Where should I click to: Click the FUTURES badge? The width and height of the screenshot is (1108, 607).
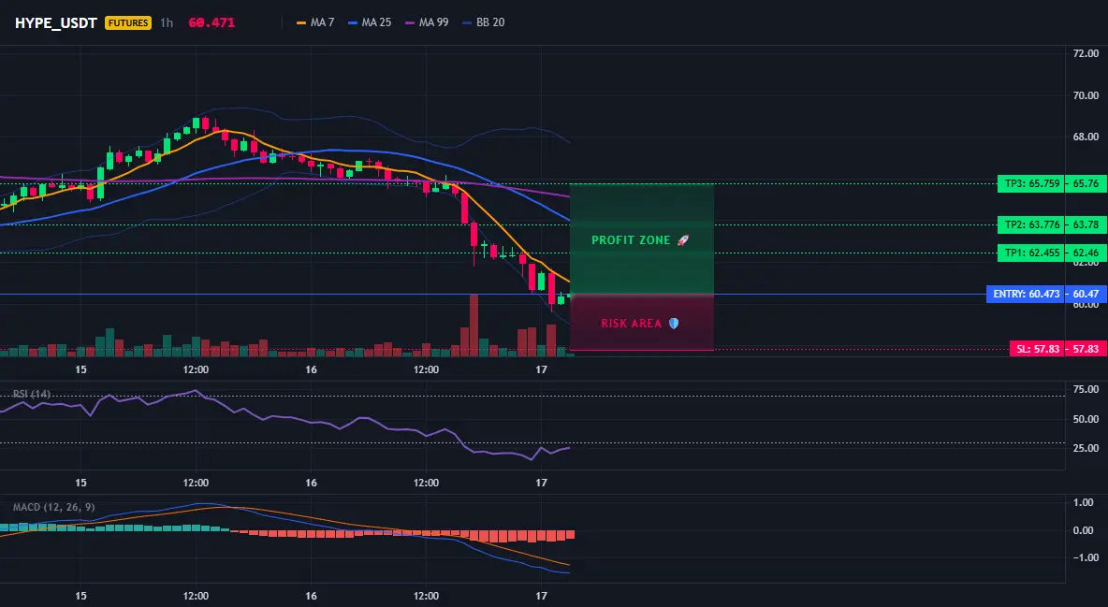[x=128, y=22]
